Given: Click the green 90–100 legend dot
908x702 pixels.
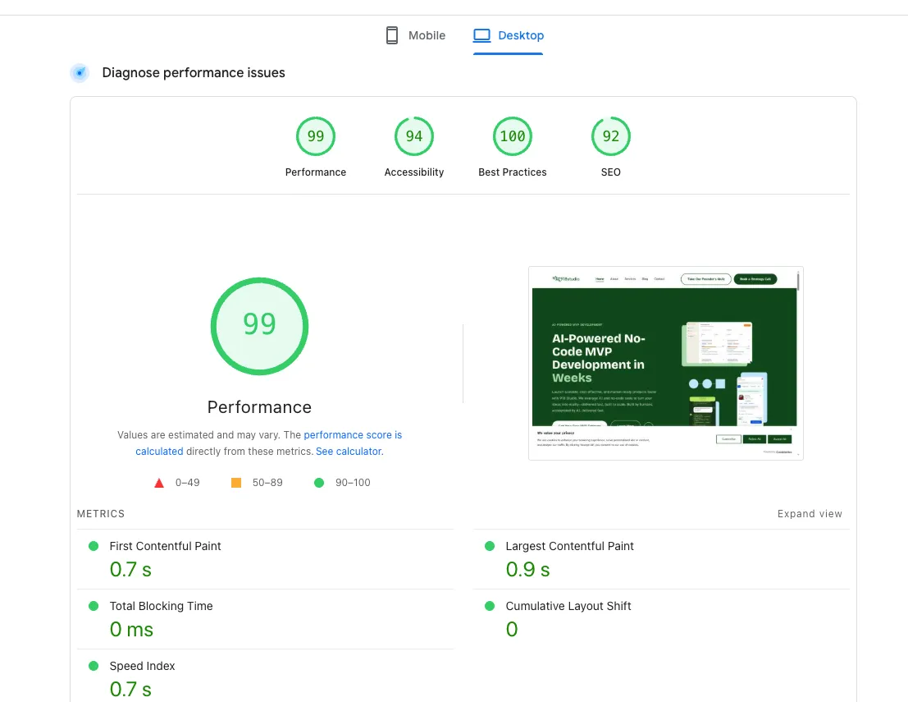Looking at the screenshot, I should [319, 483].
